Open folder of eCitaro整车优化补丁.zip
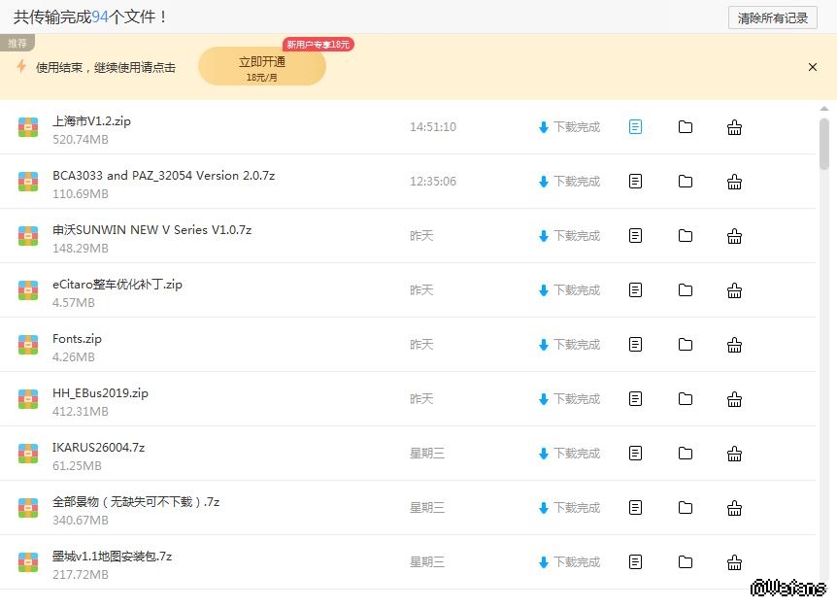Screen dimensions: 837x608 686,290
